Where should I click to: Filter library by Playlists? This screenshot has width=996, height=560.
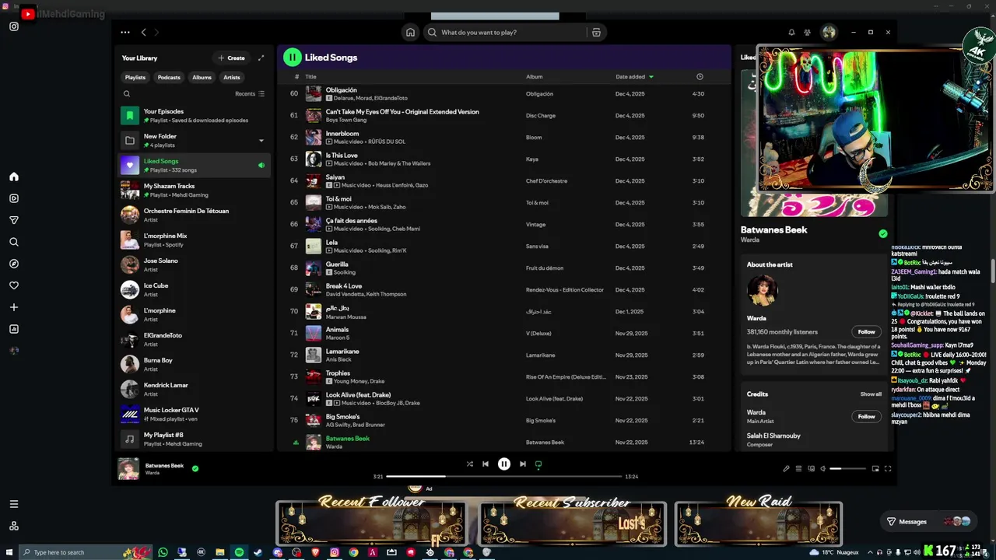point(135,77)
